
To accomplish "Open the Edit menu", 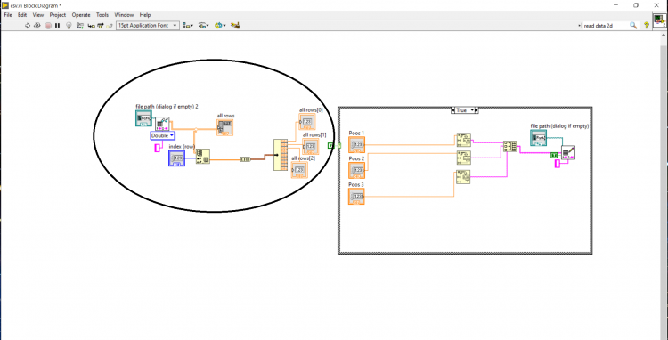I will [22, 15].
